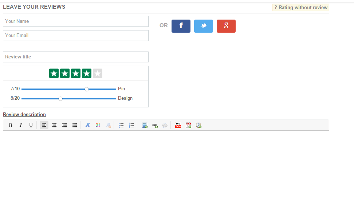Toggle bold formatting in the editor
This screenshot has width=354, height=197.
pos(11,125)
